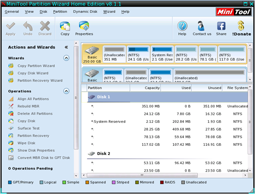
Task: Launch Partition Recovery Wizard icon
Action: click(11, 80)
